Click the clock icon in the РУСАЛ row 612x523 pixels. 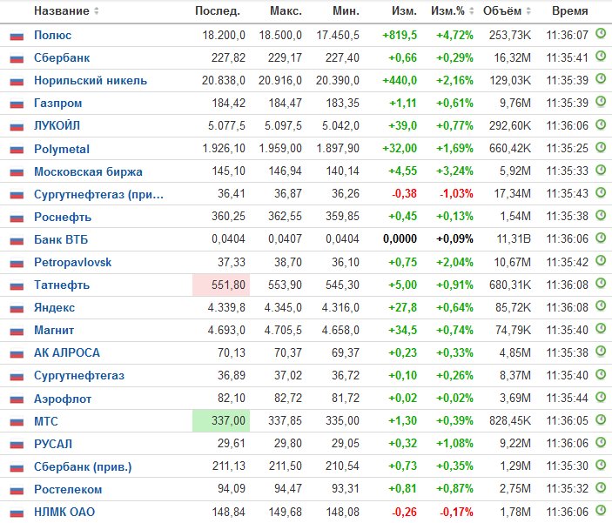tap(601, 442)
